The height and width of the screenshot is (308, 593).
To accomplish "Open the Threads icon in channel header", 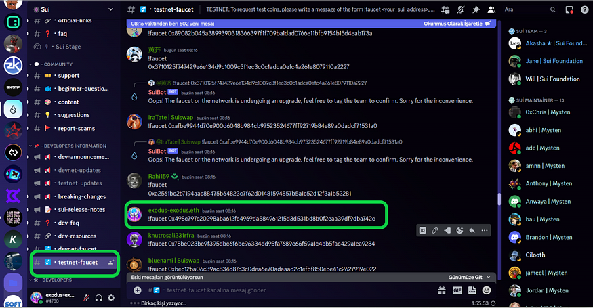I will [x=445, y=10].
